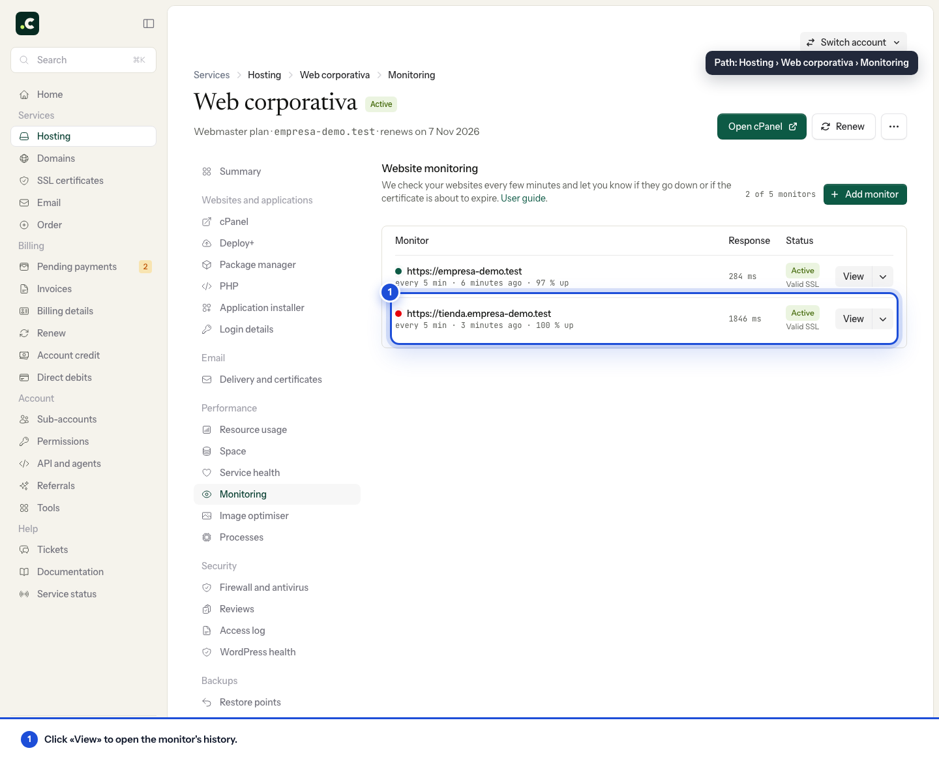The width and height of the screenshot is (939, 759).
Task: Click the Hosting breadcrumb link
Action: point(264,75)
